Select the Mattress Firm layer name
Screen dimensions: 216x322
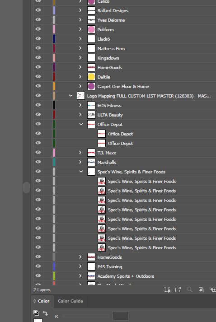click(x=111, y=49)
